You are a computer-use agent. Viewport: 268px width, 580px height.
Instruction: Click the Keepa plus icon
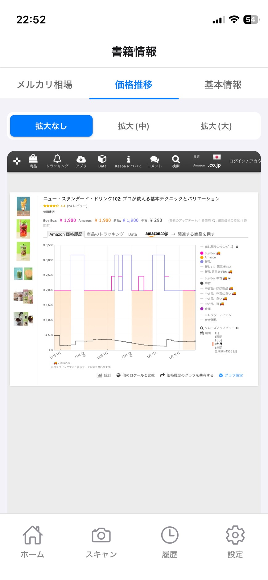point(17,161)
